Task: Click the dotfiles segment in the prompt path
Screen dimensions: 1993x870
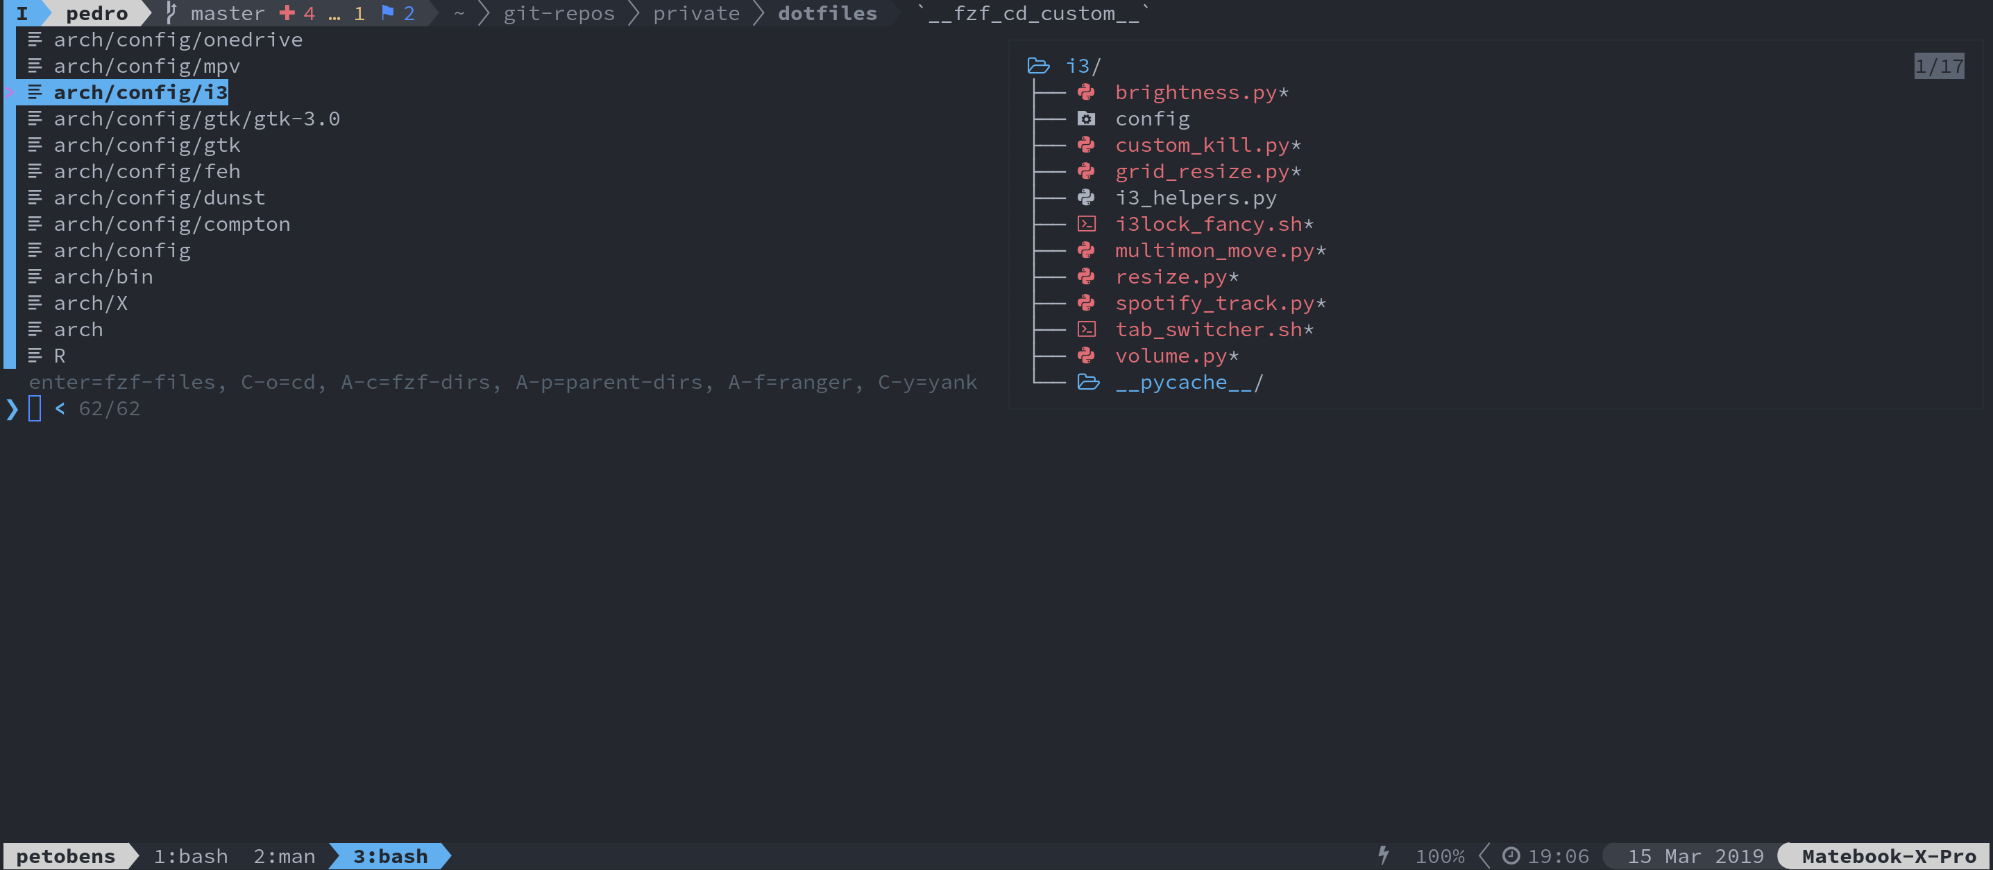Action: coord(827,12)
